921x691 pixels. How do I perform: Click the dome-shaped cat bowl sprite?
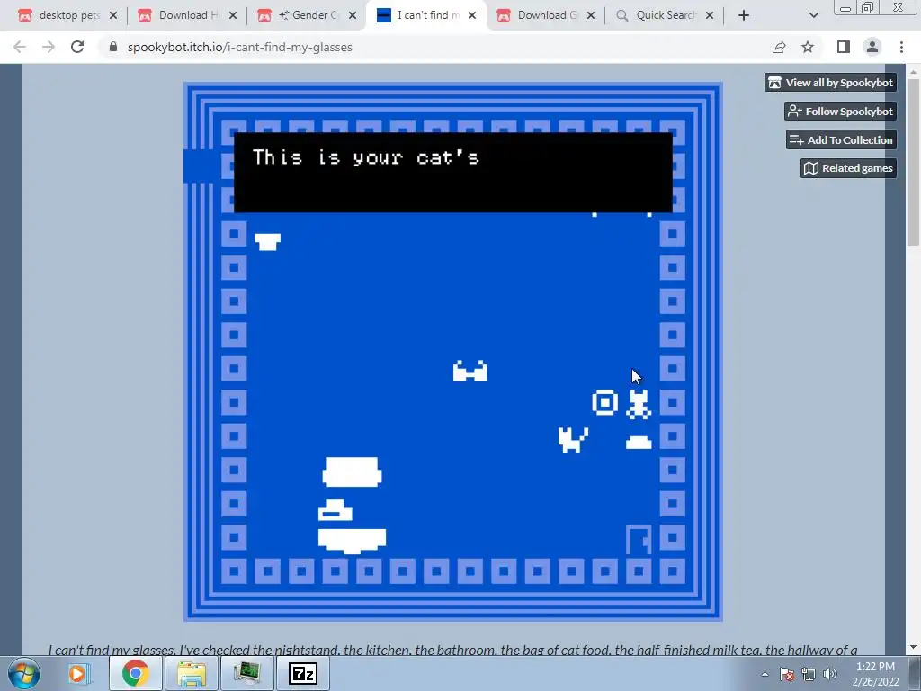pyautogui.click(x=639, y=443)
